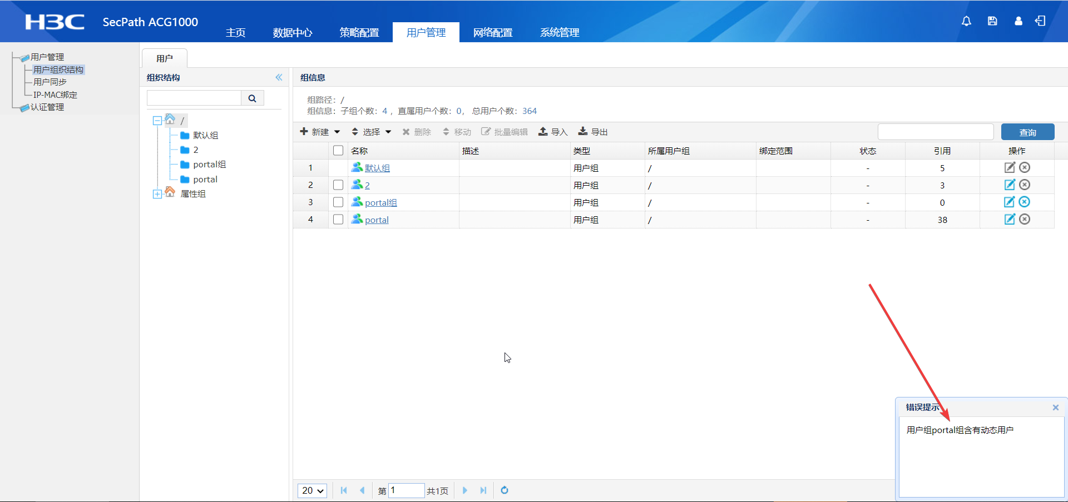Collapse the organization structure panel
This screenshot has height=502, width=1068.
tap(279, 78)
